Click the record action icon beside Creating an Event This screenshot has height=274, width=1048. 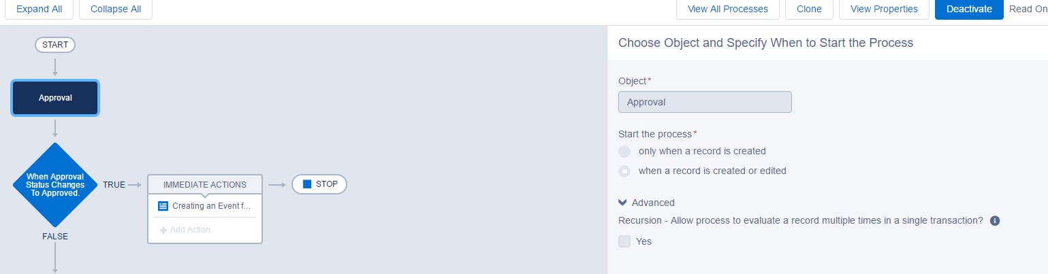coord(163,206)
